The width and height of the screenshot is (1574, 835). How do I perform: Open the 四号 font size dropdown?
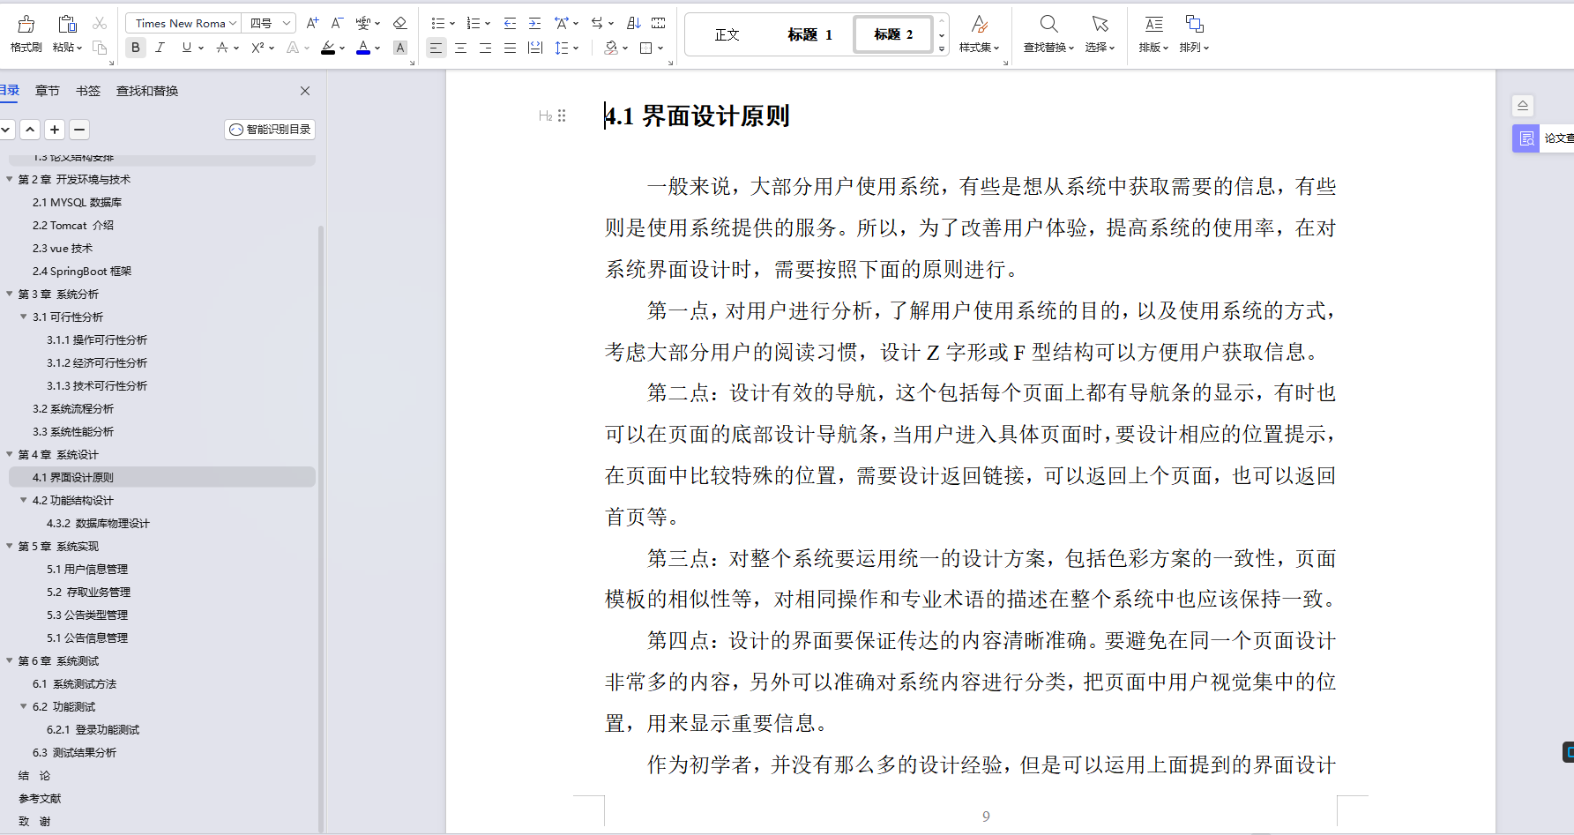point(269,22)
